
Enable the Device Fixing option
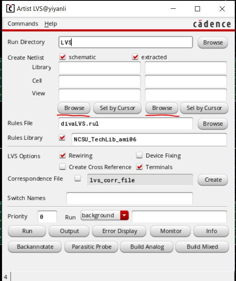[139, 155]
